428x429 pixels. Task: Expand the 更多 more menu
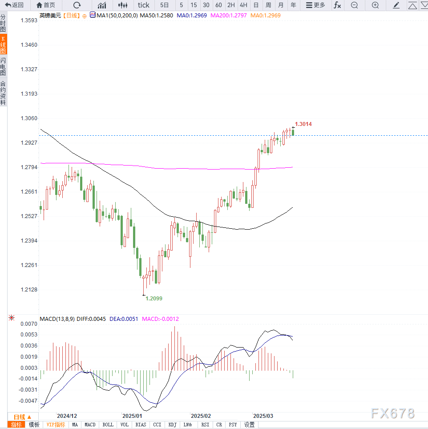click(315, 5)
